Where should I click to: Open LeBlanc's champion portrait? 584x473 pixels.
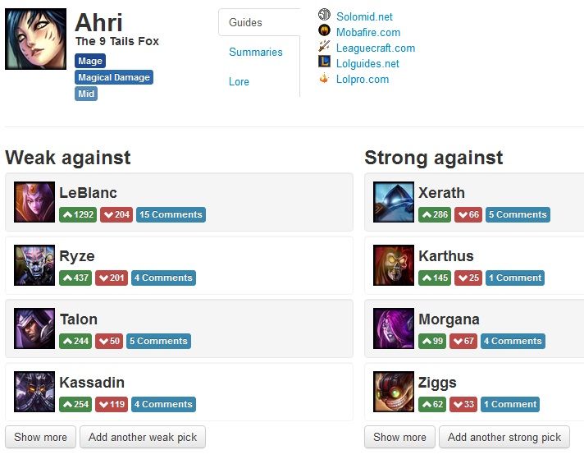click(x=34, y=202)
